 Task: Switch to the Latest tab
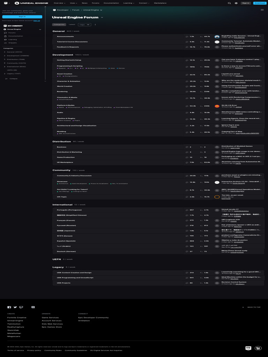pyautogui.click(x=72, y=25)
